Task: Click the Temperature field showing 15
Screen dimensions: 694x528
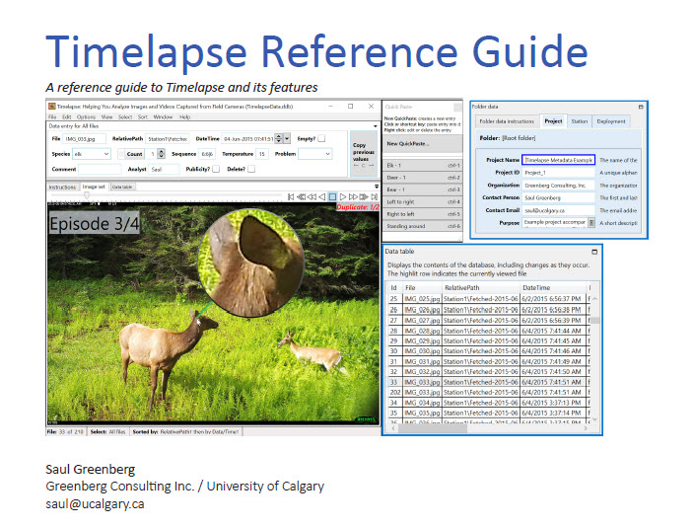Action: pos(262,154)
